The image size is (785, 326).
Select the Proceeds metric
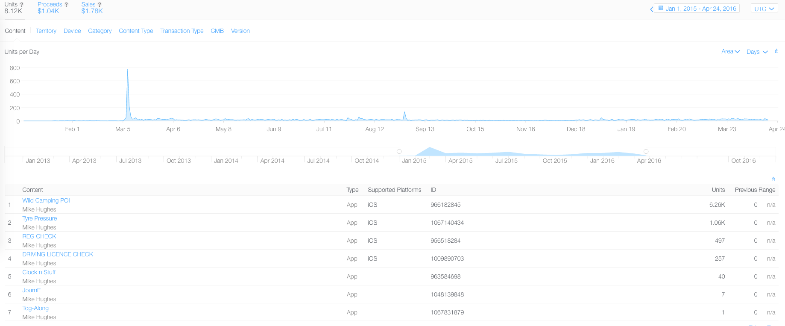tap(50, 8)
